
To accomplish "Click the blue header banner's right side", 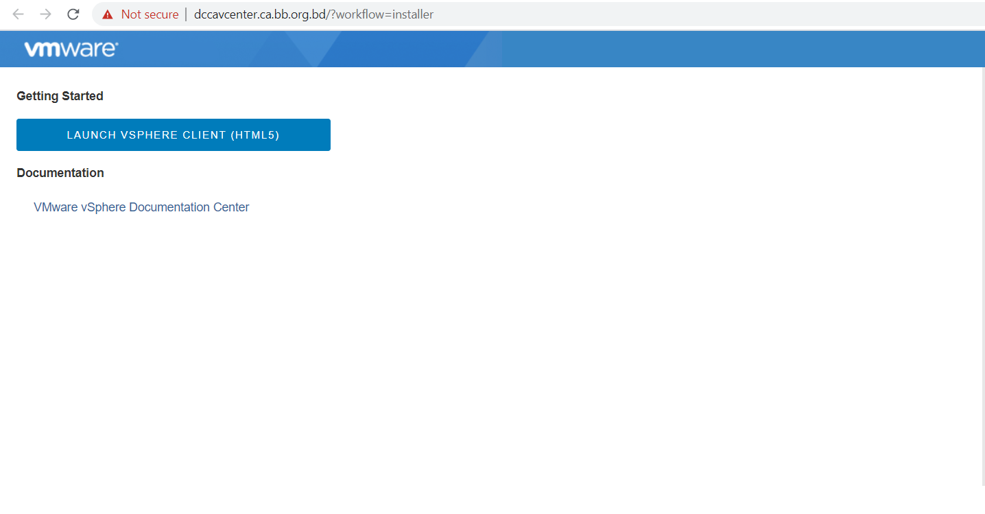I will (x=755, y=49).
